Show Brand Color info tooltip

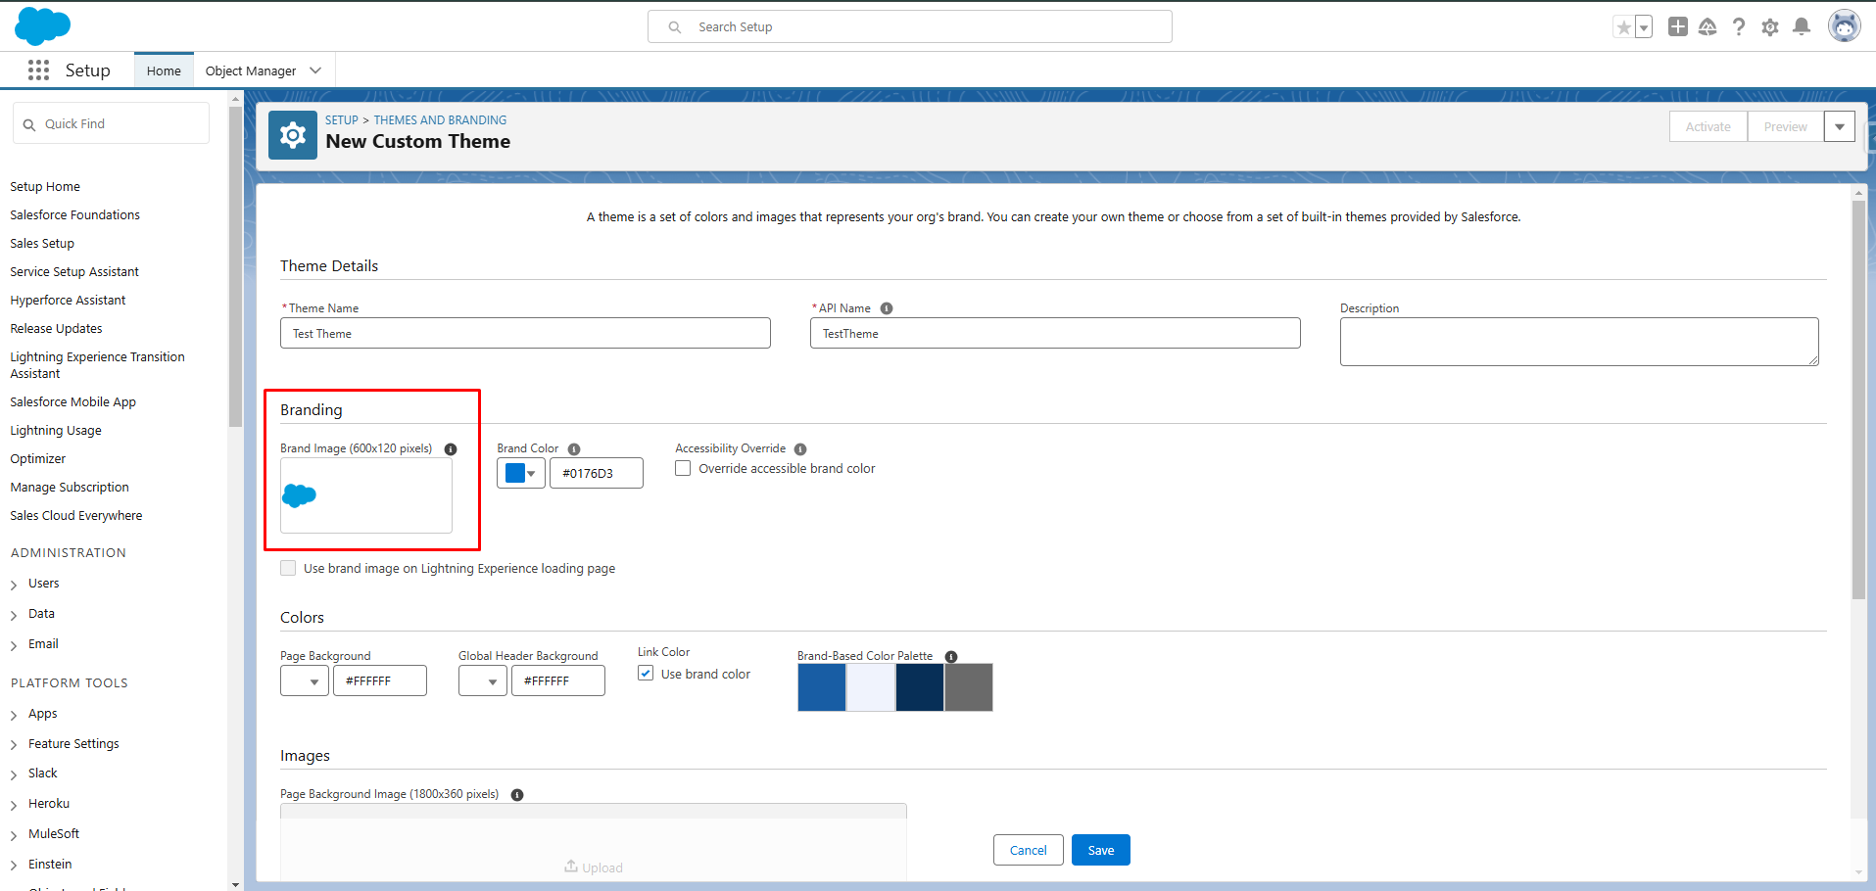click(574, 449)
